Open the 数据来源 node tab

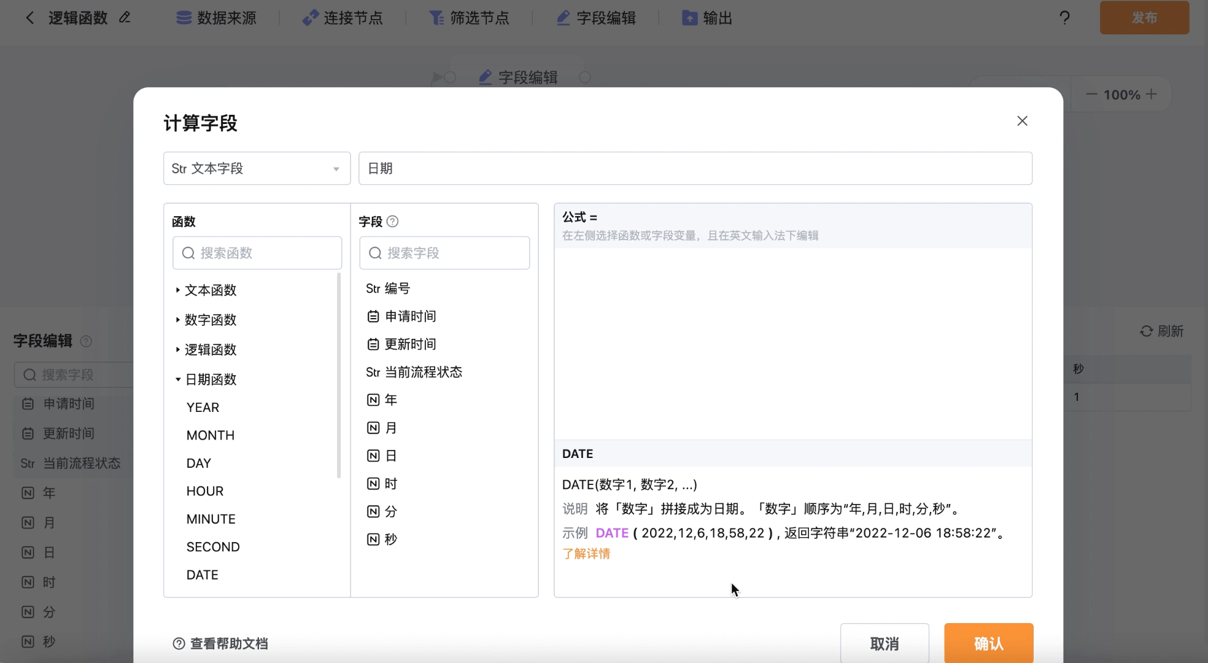click(216, 18)
